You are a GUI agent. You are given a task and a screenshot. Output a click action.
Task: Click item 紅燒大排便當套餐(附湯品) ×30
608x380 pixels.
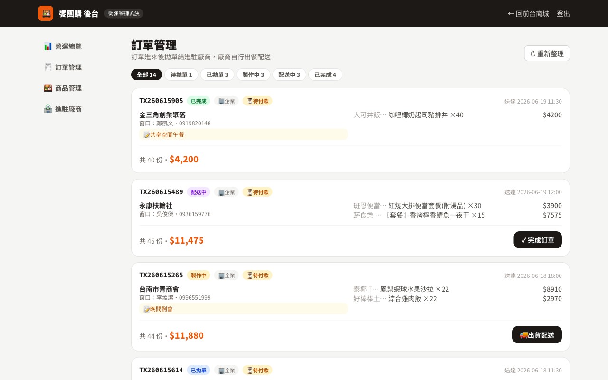click(x=435, y=205)
